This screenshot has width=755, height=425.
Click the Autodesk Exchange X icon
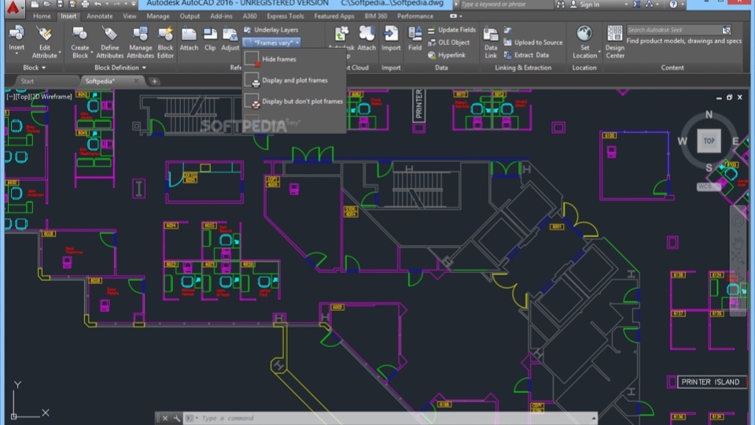tap(636, 5)
